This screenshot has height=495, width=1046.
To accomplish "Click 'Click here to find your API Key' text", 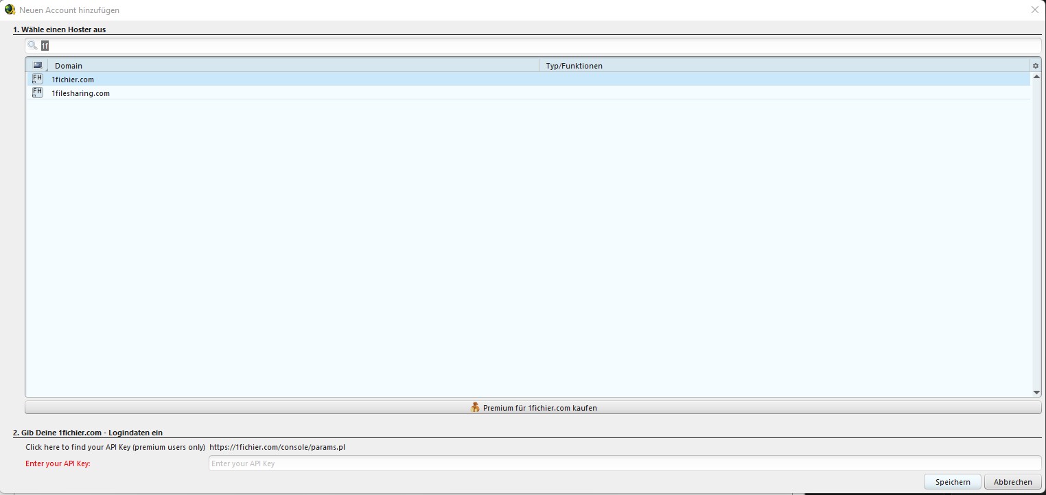I will (x=115, y=447).
